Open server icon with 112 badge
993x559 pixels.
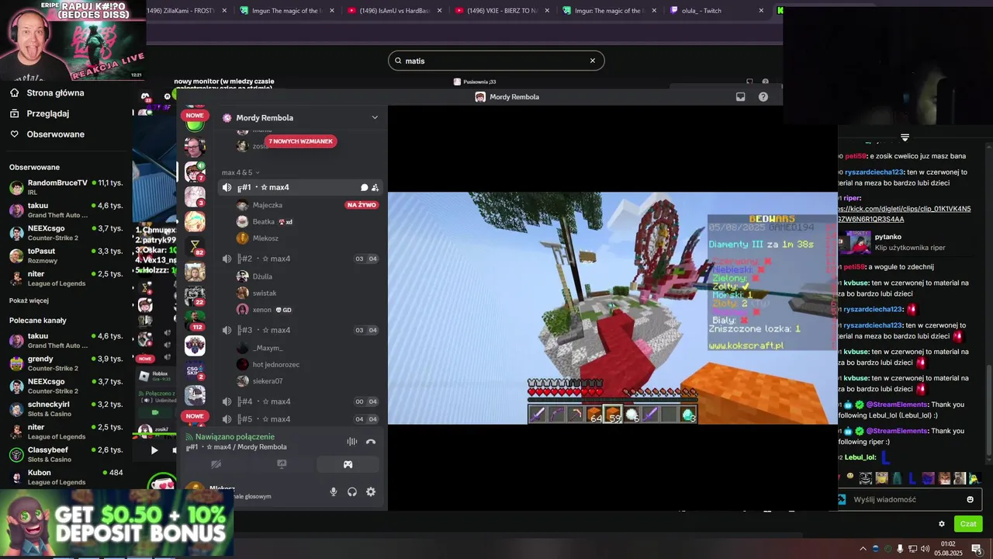point(195,320)
